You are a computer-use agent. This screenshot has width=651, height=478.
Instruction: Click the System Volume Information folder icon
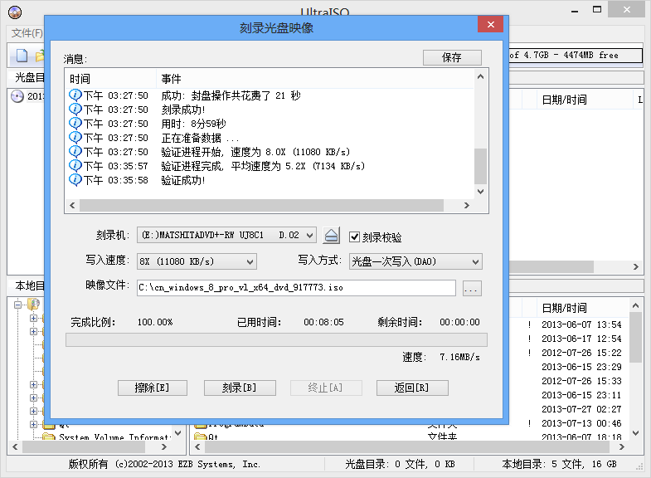49,437
